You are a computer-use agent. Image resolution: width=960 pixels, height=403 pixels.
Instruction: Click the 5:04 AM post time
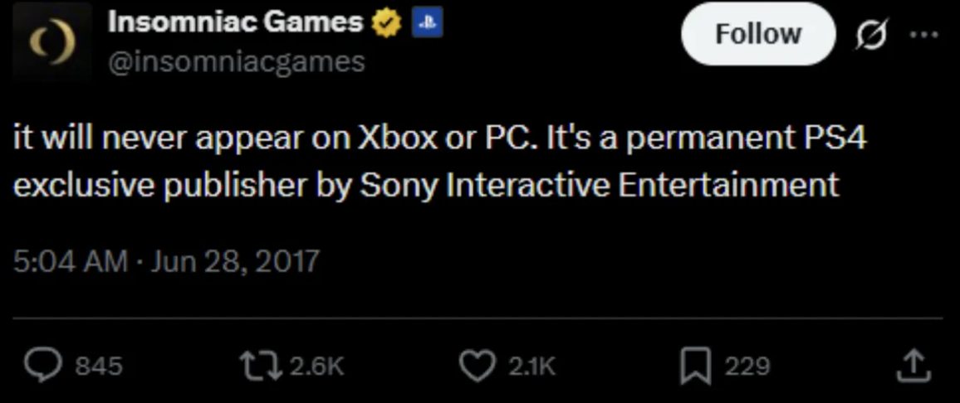[x=70, y=261]
